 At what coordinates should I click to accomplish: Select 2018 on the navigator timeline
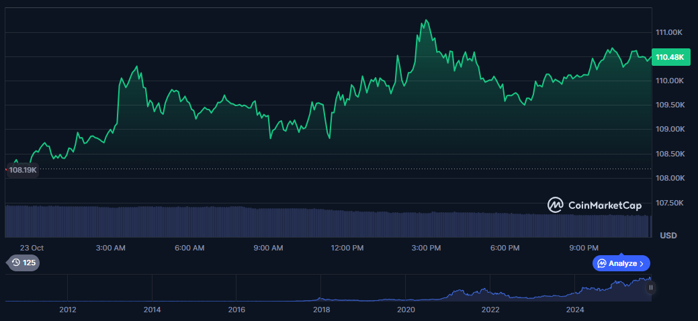(x=322, y=310)
